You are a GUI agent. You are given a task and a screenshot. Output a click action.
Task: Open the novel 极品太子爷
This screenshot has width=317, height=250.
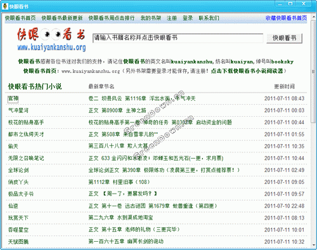[21, 194]
